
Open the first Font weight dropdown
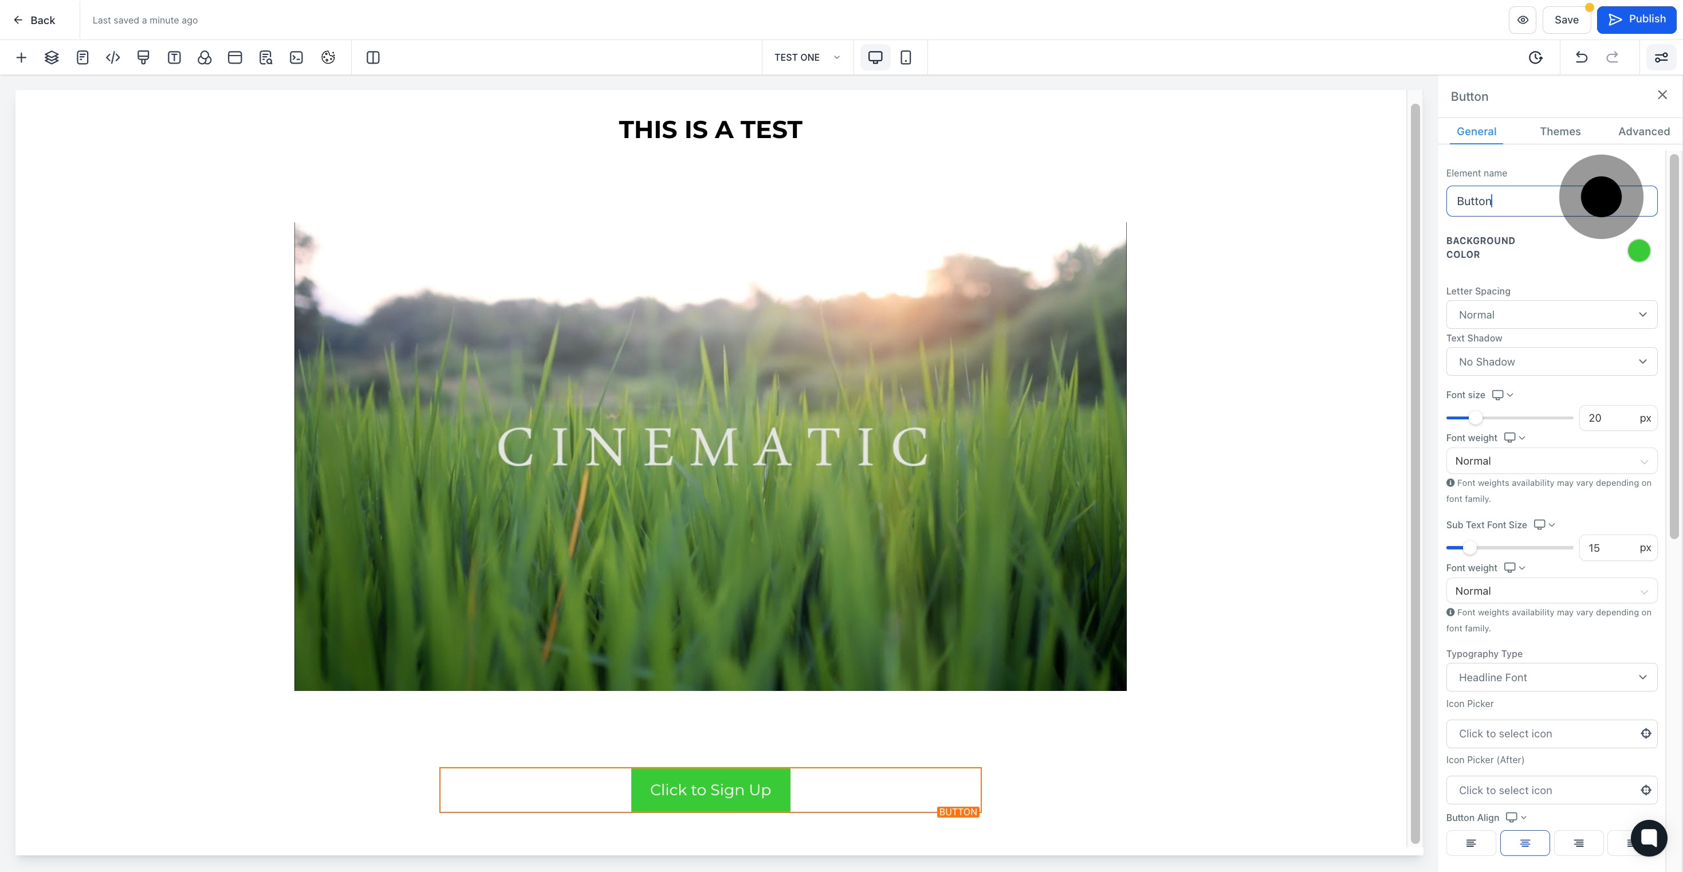1551,461
